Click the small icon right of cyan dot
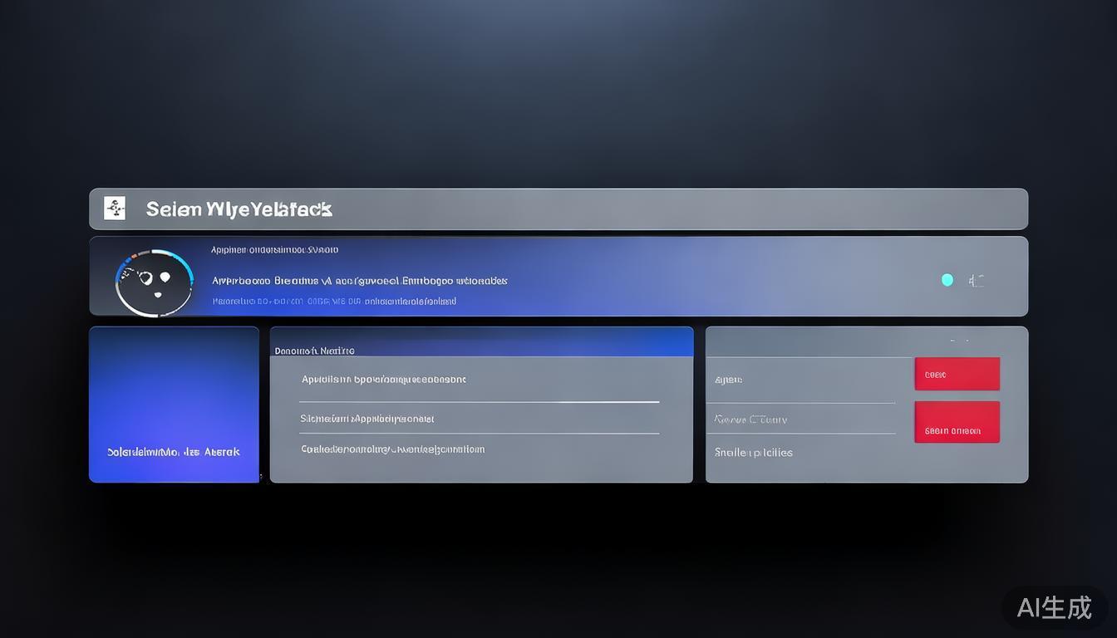This screenshot has width=1117, height=638. (x=977, y=281)
